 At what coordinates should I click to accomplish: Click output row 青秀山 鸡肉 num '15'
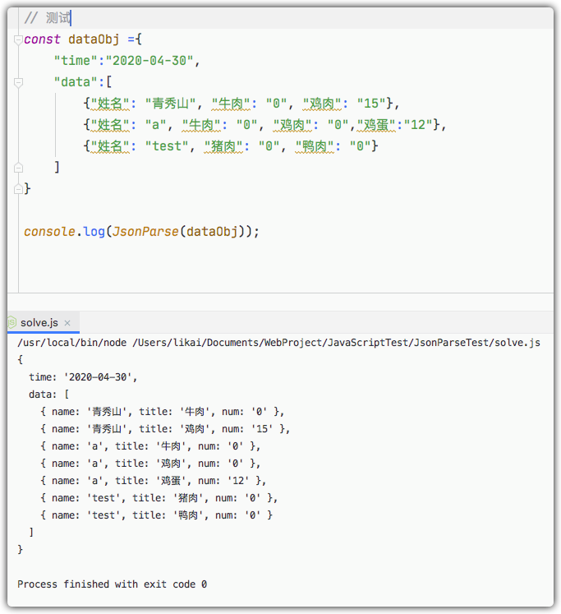coord(165,429)
